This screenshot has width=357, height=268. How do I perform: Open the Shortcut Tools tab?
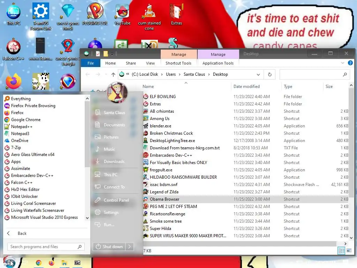[x=178, y=63]
